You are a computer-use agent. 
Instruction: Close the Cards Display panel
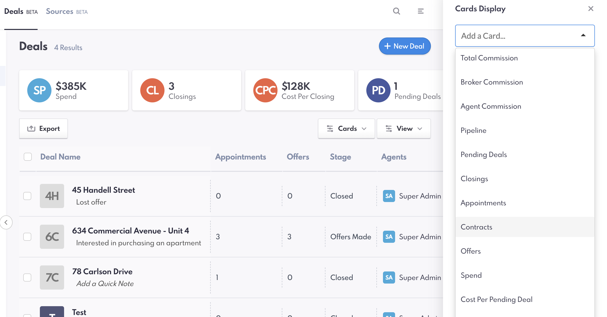click(591, 9)
